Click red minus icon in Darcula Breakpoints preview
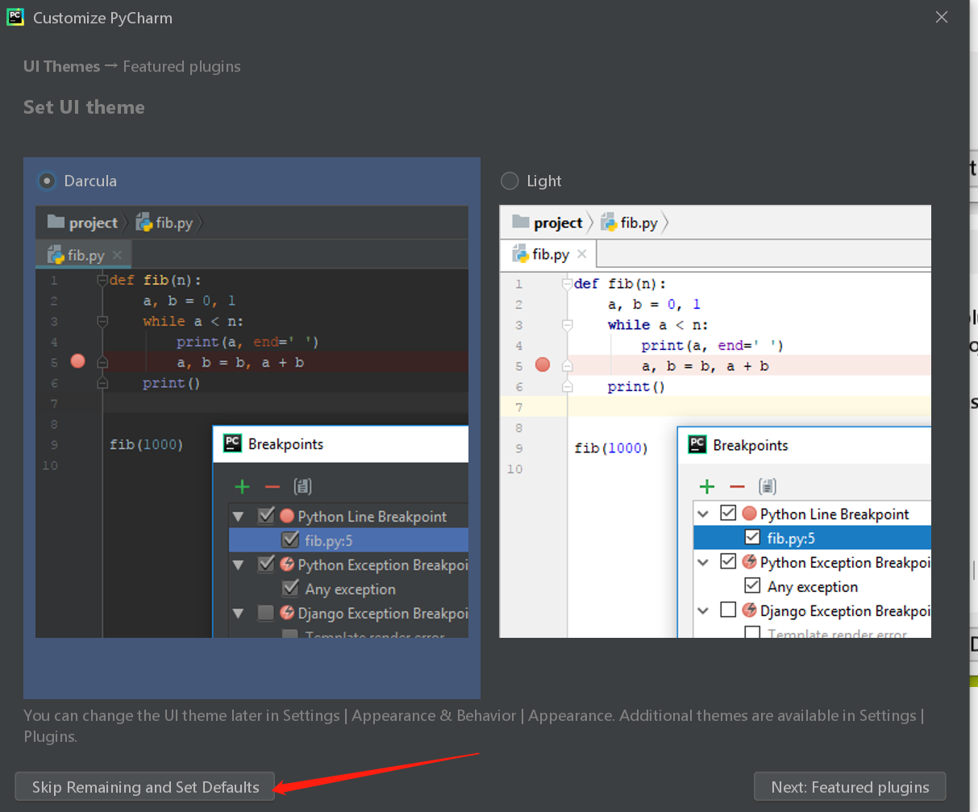The width and height of the screenshot is (978, 812). click(273, 486)
